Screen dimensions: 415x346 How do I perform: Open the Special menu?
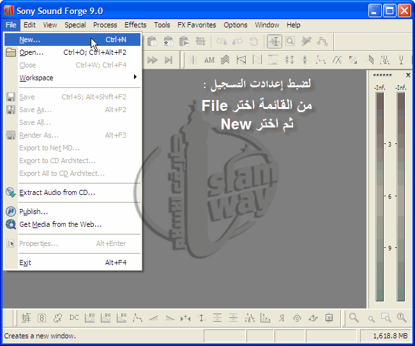[75, 25]
